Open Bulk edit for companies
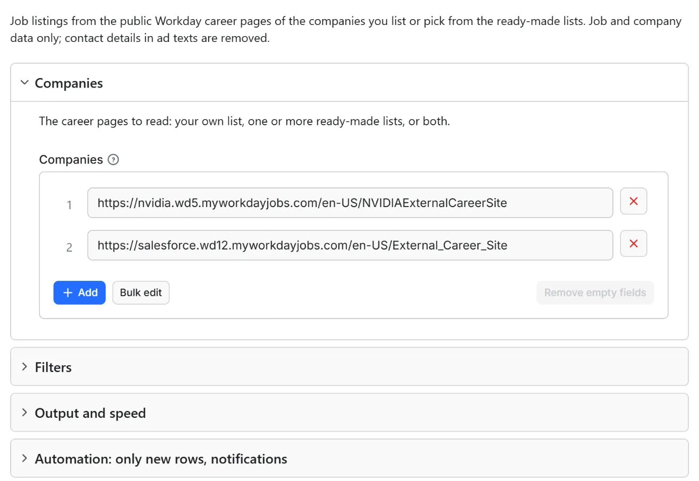 tap(141, 293)
